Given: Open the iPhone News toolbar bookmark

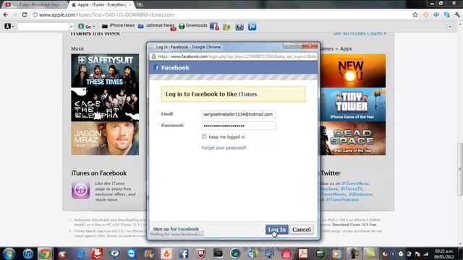Looking at the screenshot, I should (x=118, y=26).
